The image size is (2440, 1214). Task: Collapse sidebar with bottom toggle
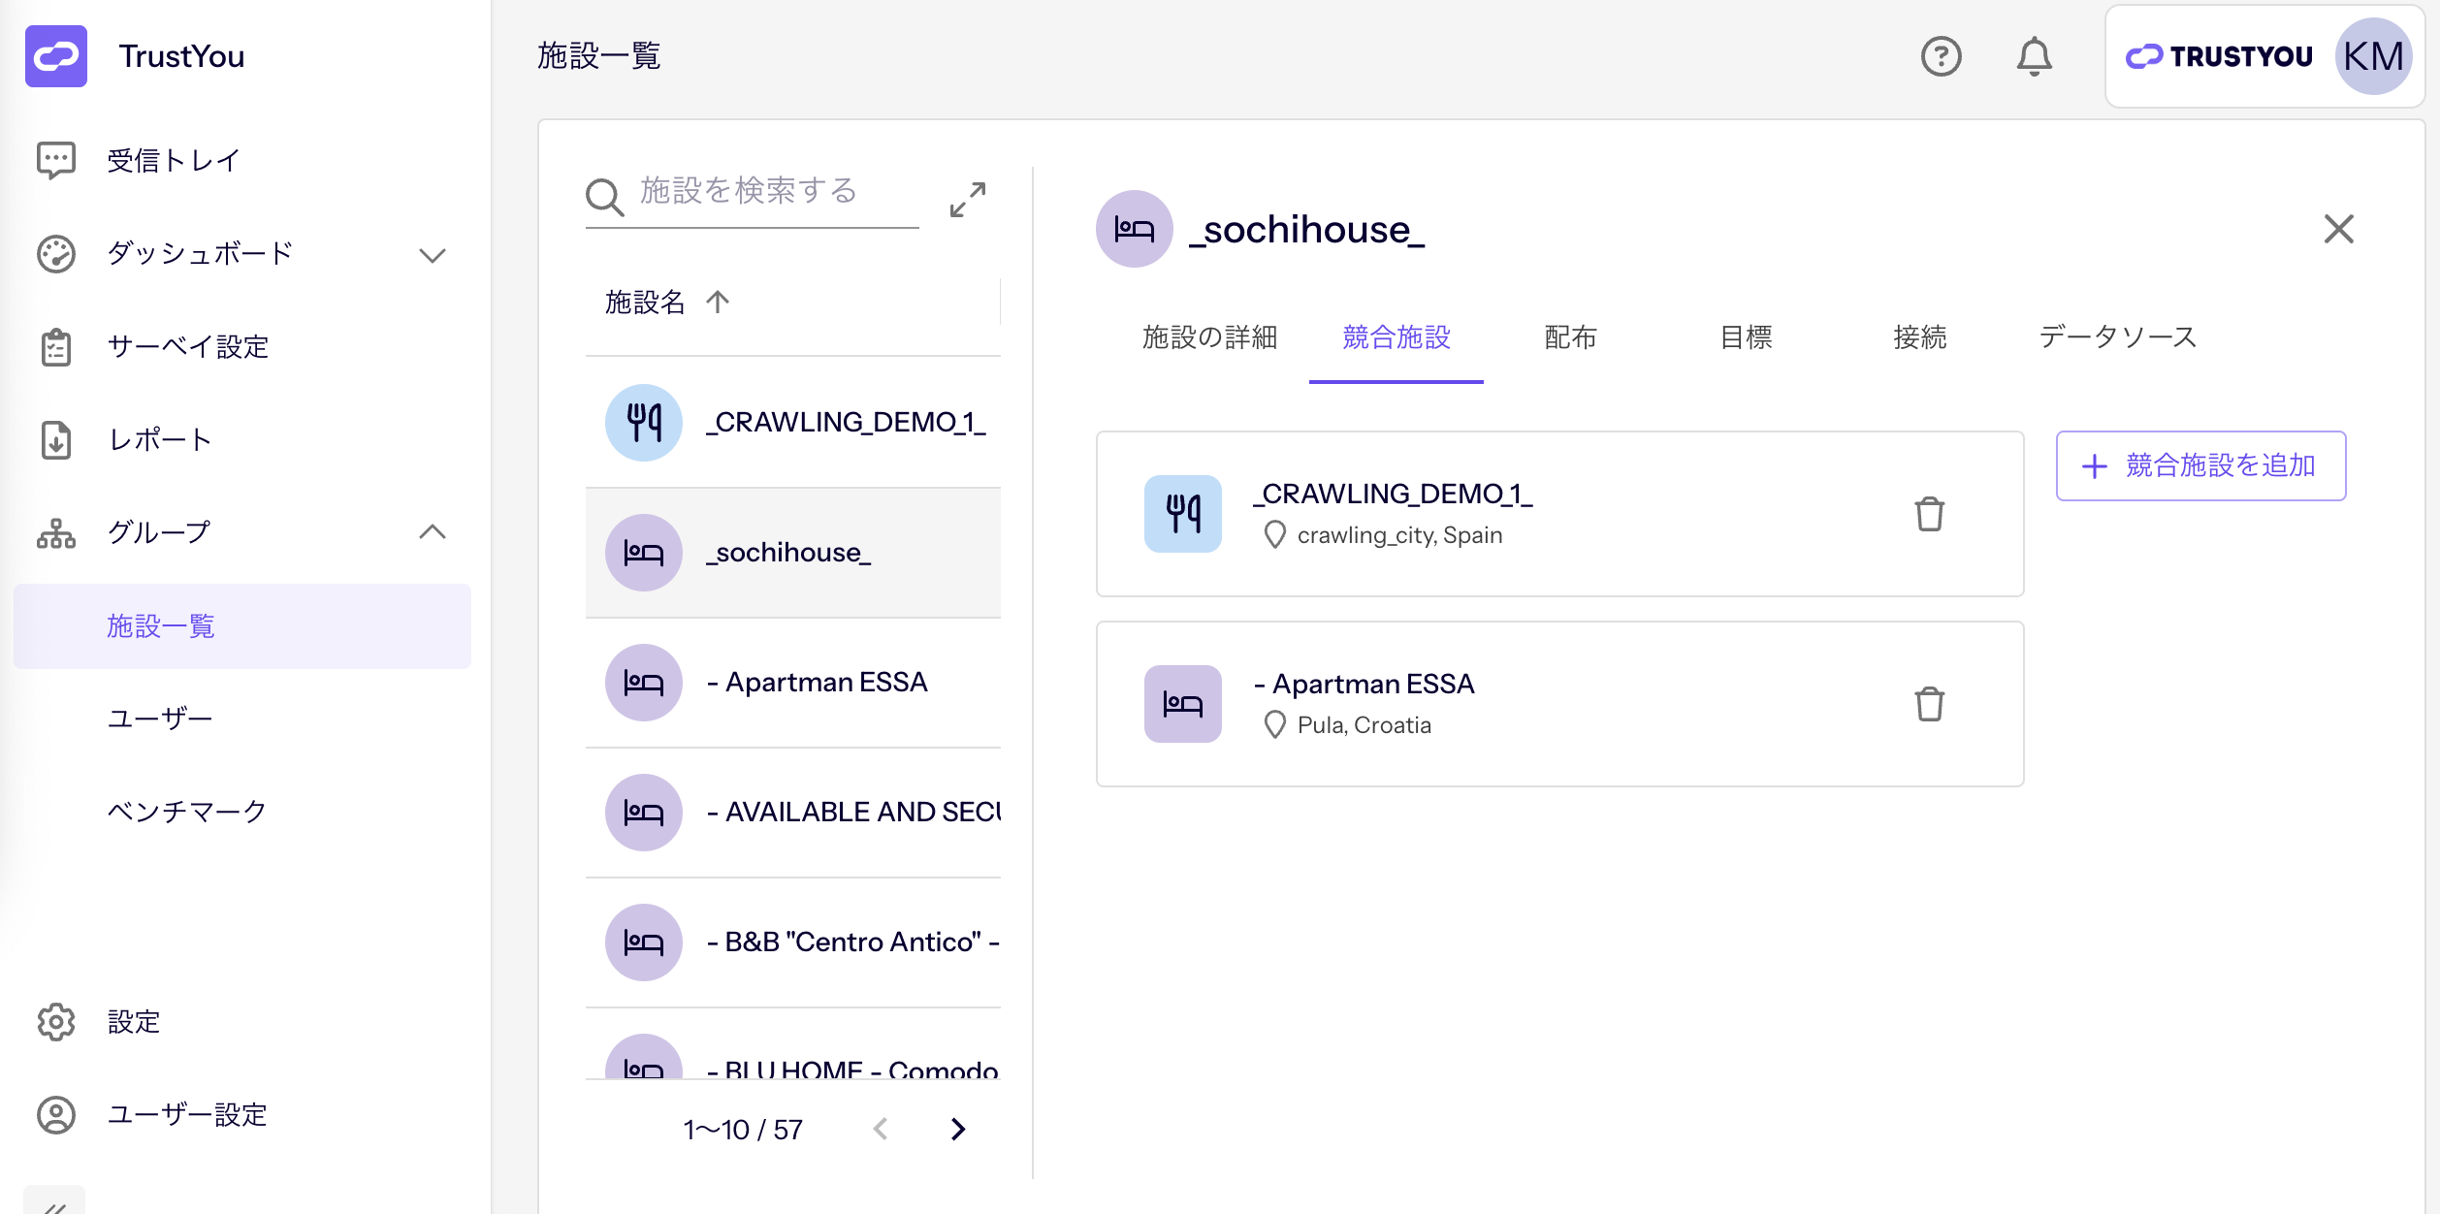pyautogui.click(x=54, y=1202)
